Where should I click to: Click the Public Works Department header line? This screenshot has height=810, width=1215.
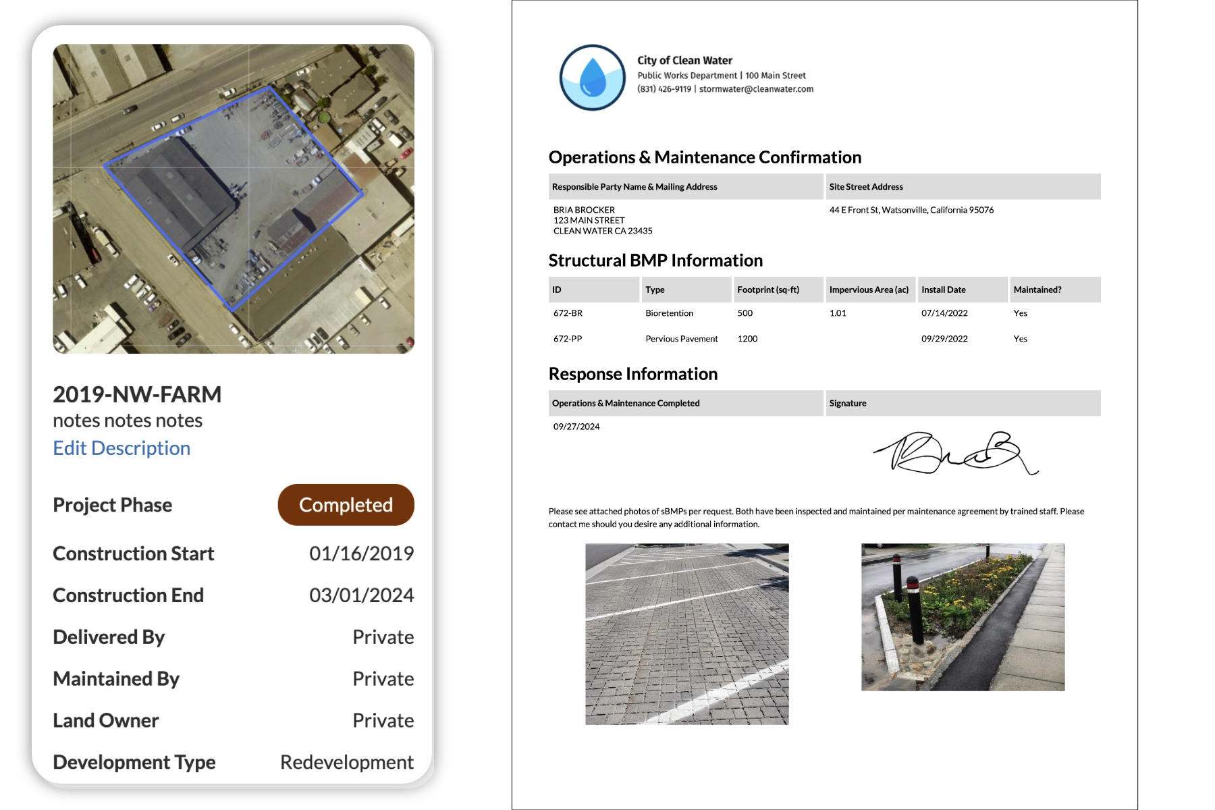(722, 76)
